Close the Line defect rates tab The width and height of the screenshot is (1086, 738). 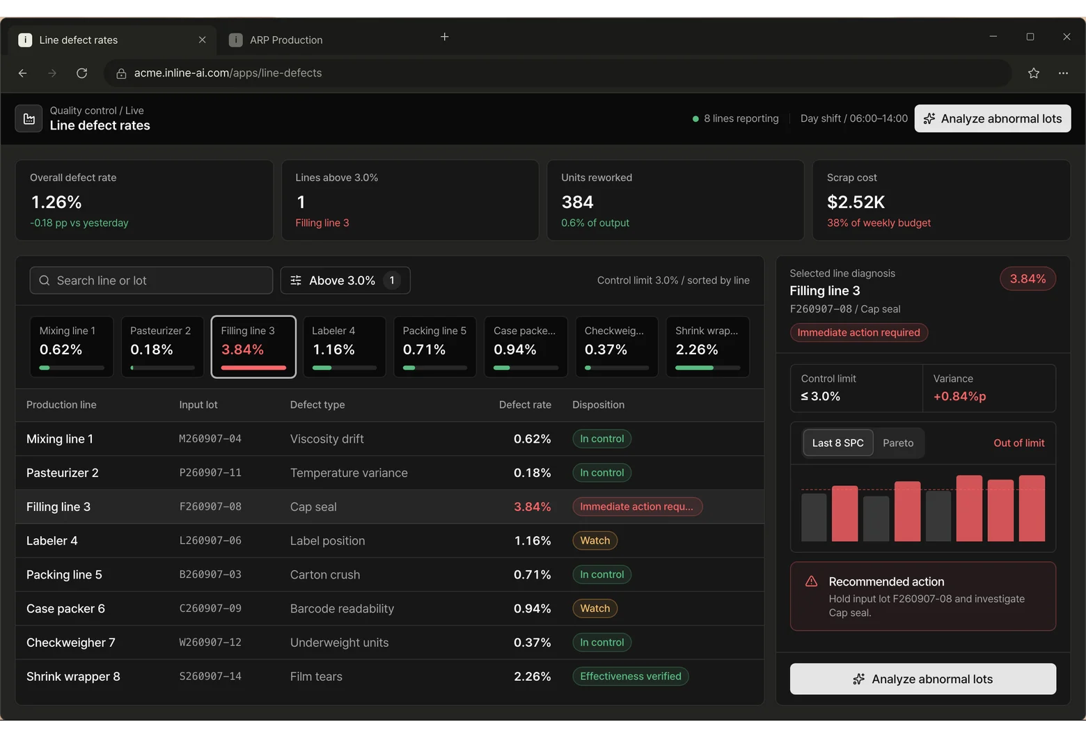[x=203, y=40]
